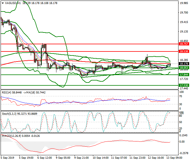Click the 19.135 price axis value

point(184,32)
